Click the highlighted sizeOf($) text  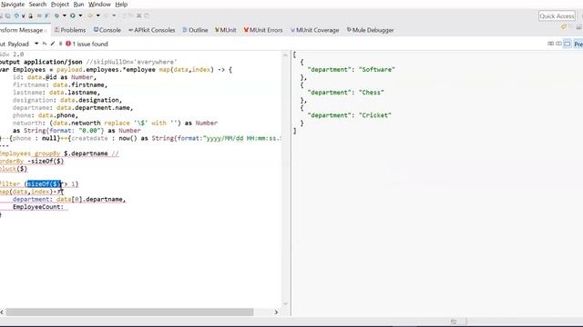(44, 183)
